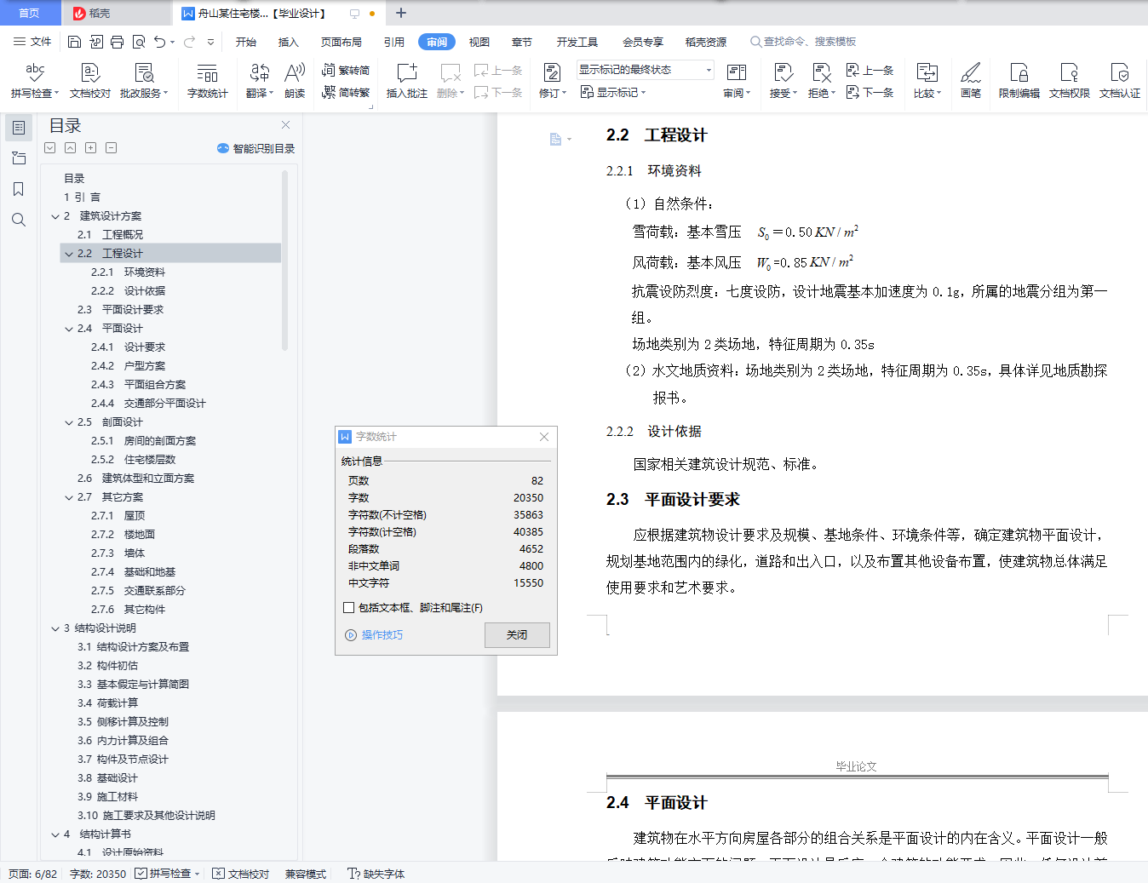The width and height of the screenshot is (1148, 883).
Task: Click the print icon in quick access toolbar
Action: (x=117, y=42)
